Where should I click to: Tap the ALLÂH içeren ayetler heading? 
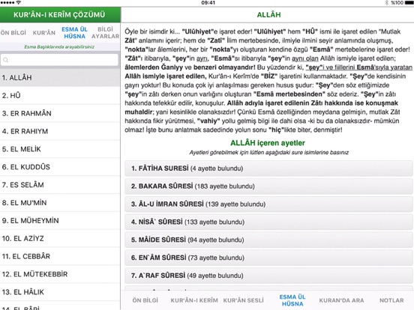coord(268,143)
